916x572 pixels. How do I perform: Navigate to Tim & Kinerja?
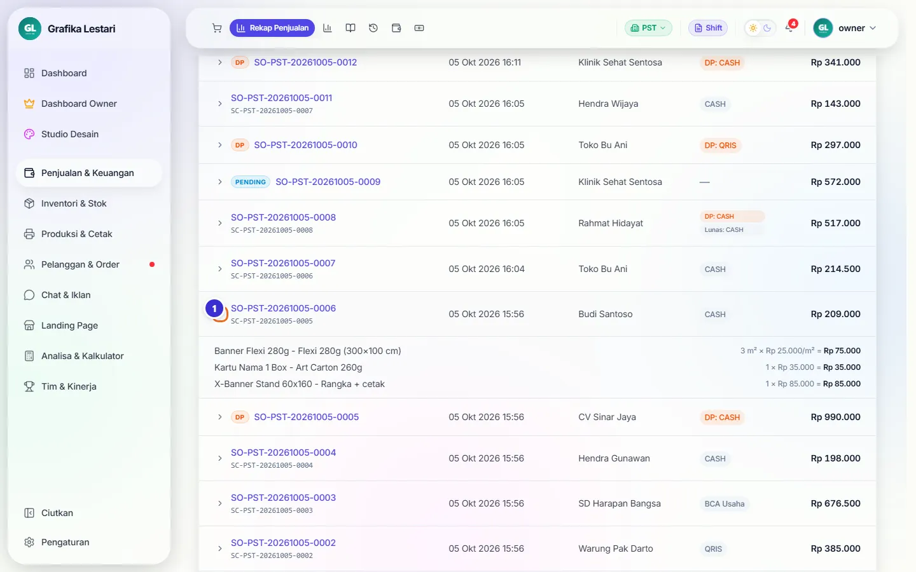pos(89,386)
